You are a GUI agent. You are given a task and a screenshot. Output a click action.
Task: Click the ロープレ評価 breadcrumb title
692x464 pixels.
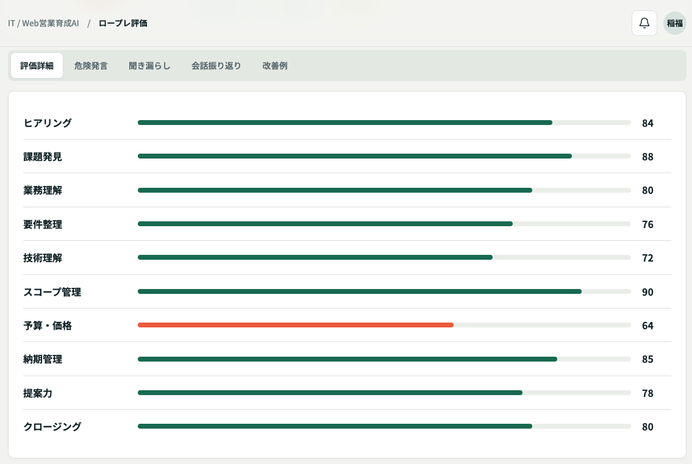point(123,23)
